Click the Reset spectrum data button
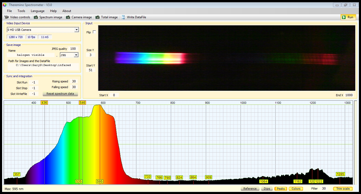The image size is (361, 194). (x=60, y=94)
